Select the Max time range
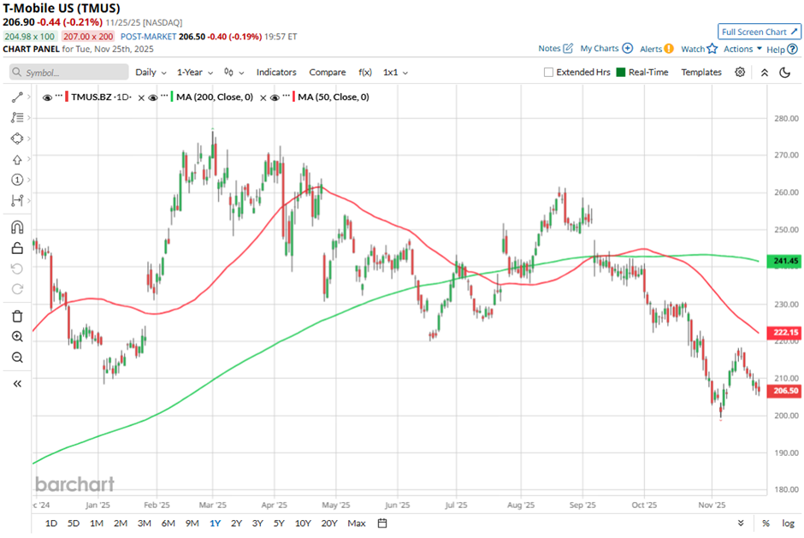This screenshot has width=804, height=538. (x=357, y=523)
